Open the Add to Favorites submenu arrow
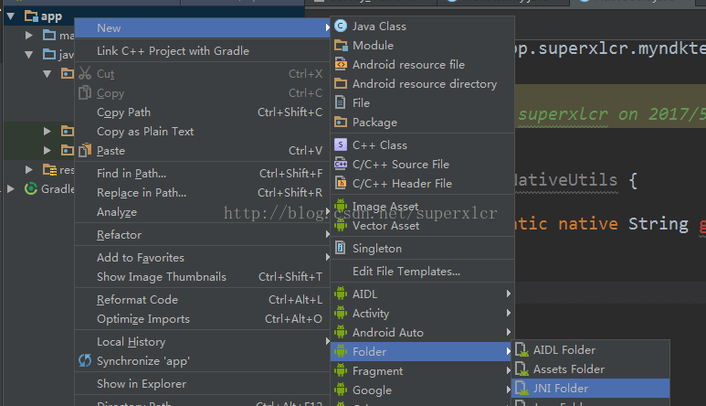Screen dimensions: 706x406 (327, 257)
